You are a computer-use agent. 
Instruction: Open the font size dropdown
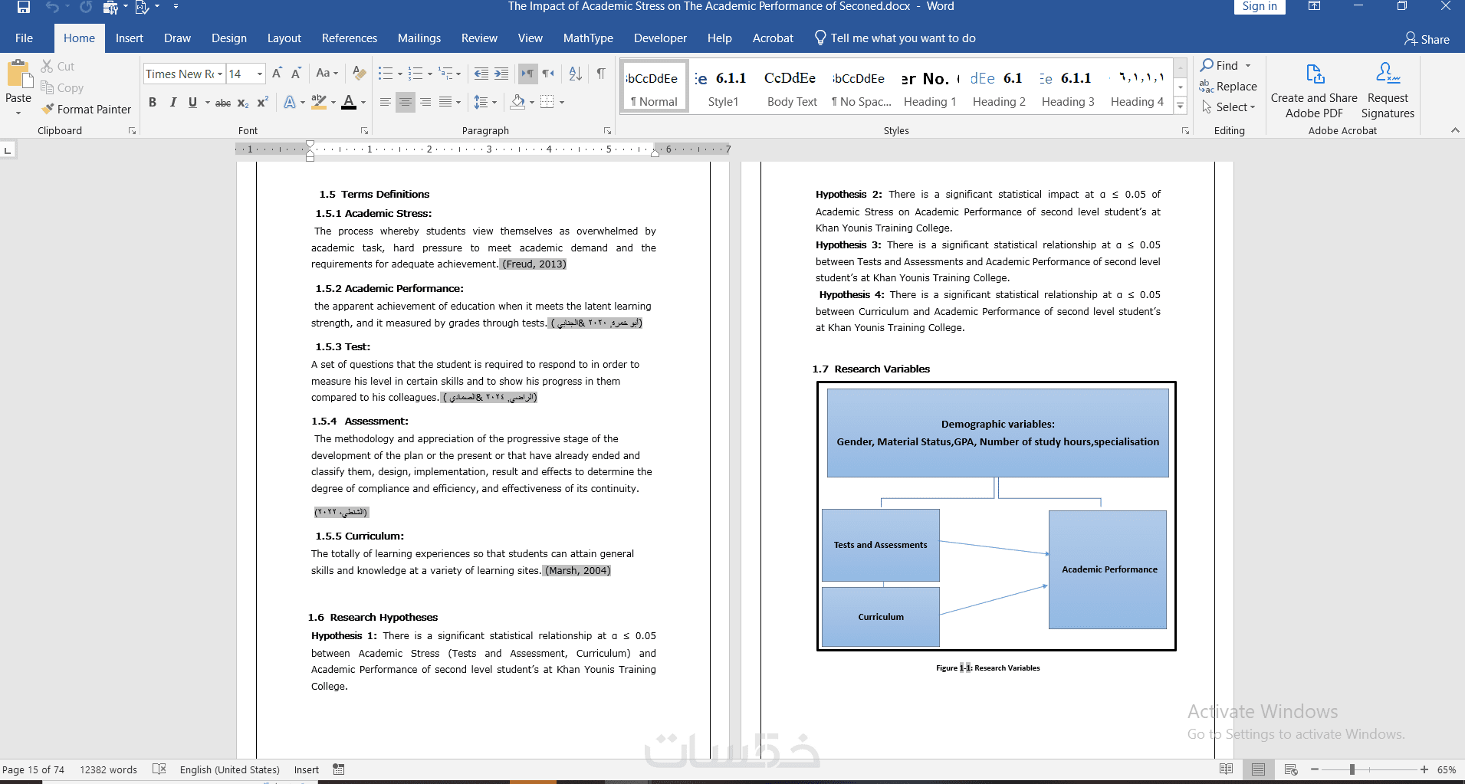point(260,74)
